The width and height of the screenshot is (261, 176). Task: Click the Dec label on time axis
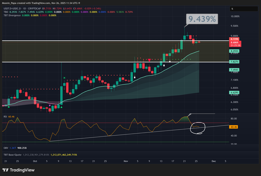click(213, 162)
